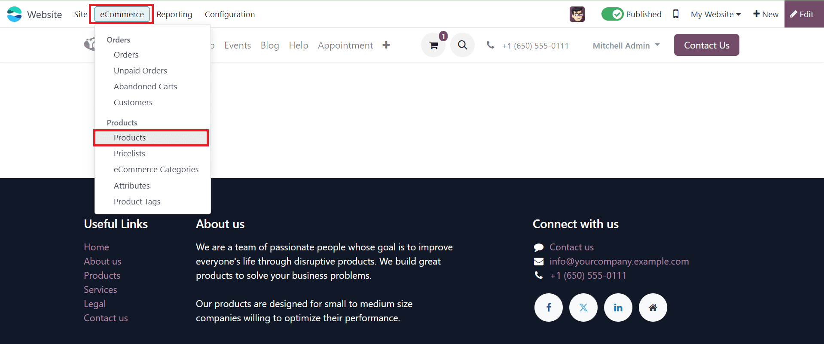Screen dimensions: 824x344
Task: Open the Facebook social icon
Action: click(549, 307)
